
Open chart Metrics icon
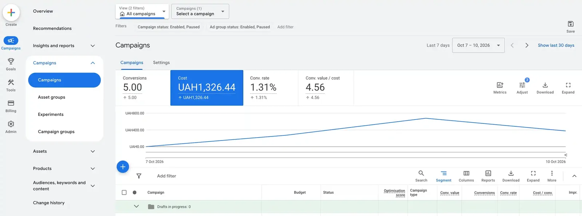(x=500, y=85)
